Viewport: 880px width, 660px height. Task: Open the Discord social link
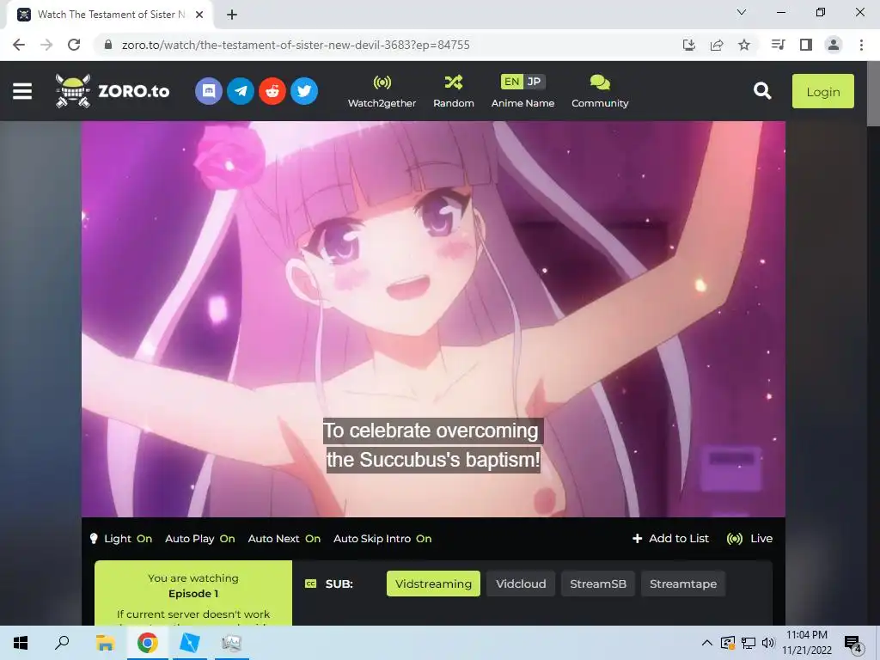pos(209,91)
